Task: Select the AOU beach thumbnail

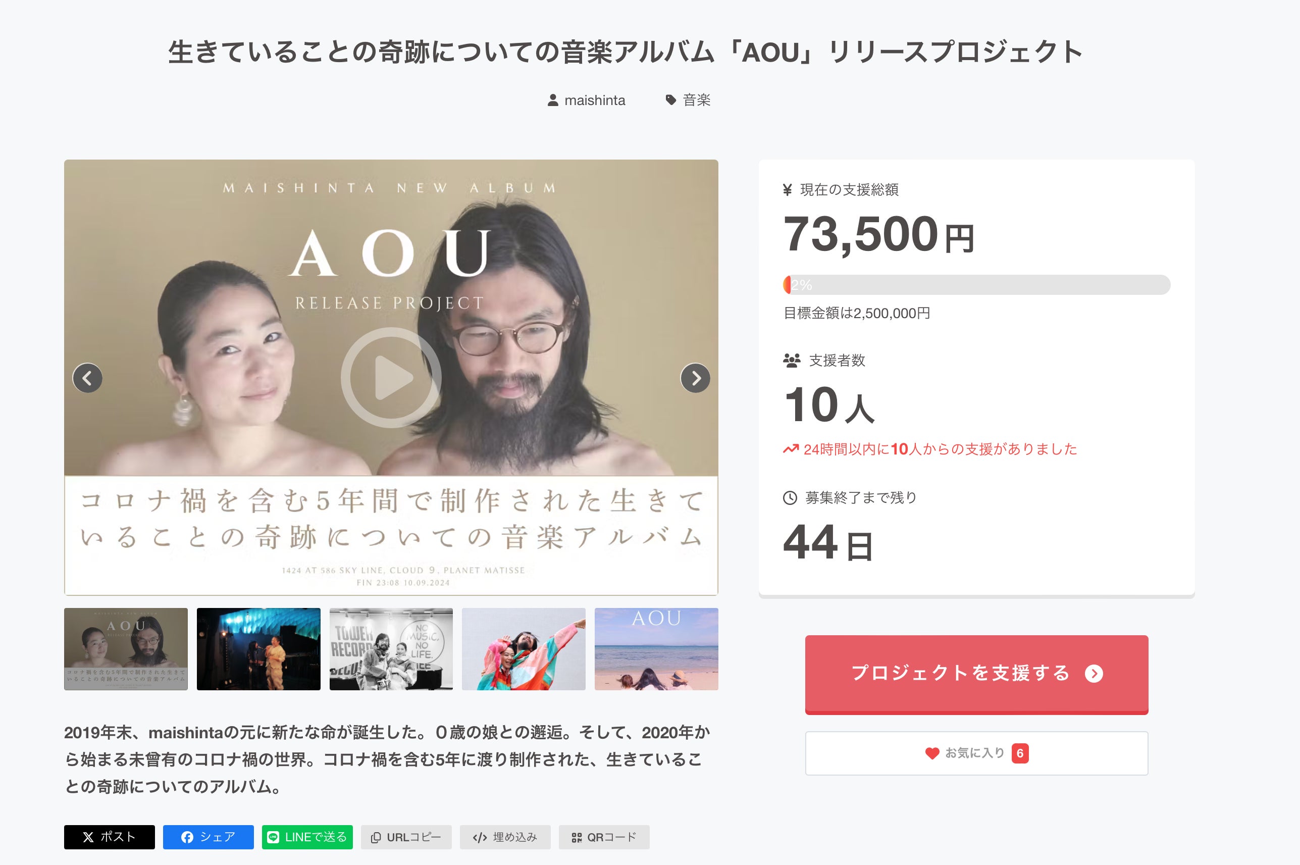Action: click(x=656, y=649)
